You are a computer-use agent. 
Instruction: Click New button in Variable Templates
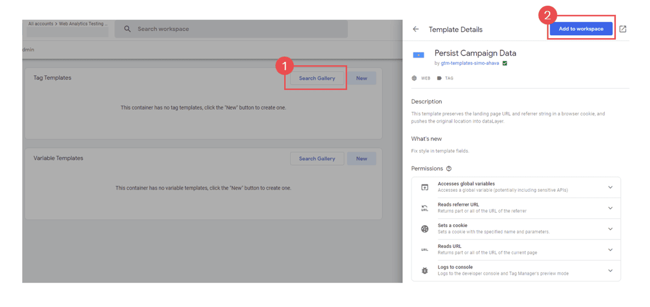point(361,159)
